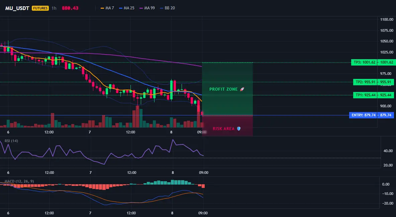Image resolution: width=396 pixels, height=217 pixels.
Task: Click the day 8 label on main chart axis
Action: click(x=171, y=132)
